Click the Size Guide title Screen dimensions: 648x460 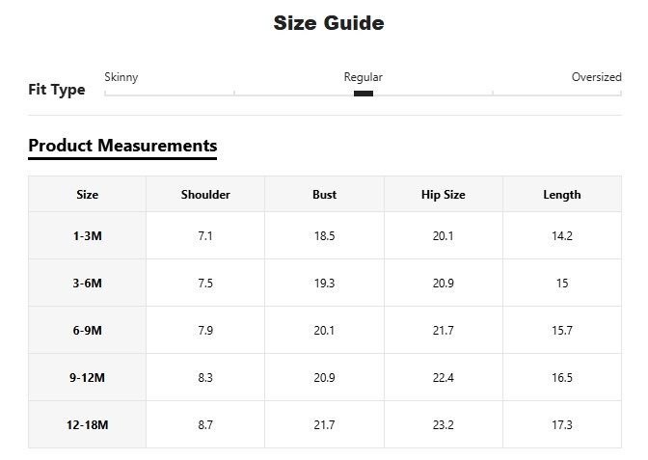[328, 23]
